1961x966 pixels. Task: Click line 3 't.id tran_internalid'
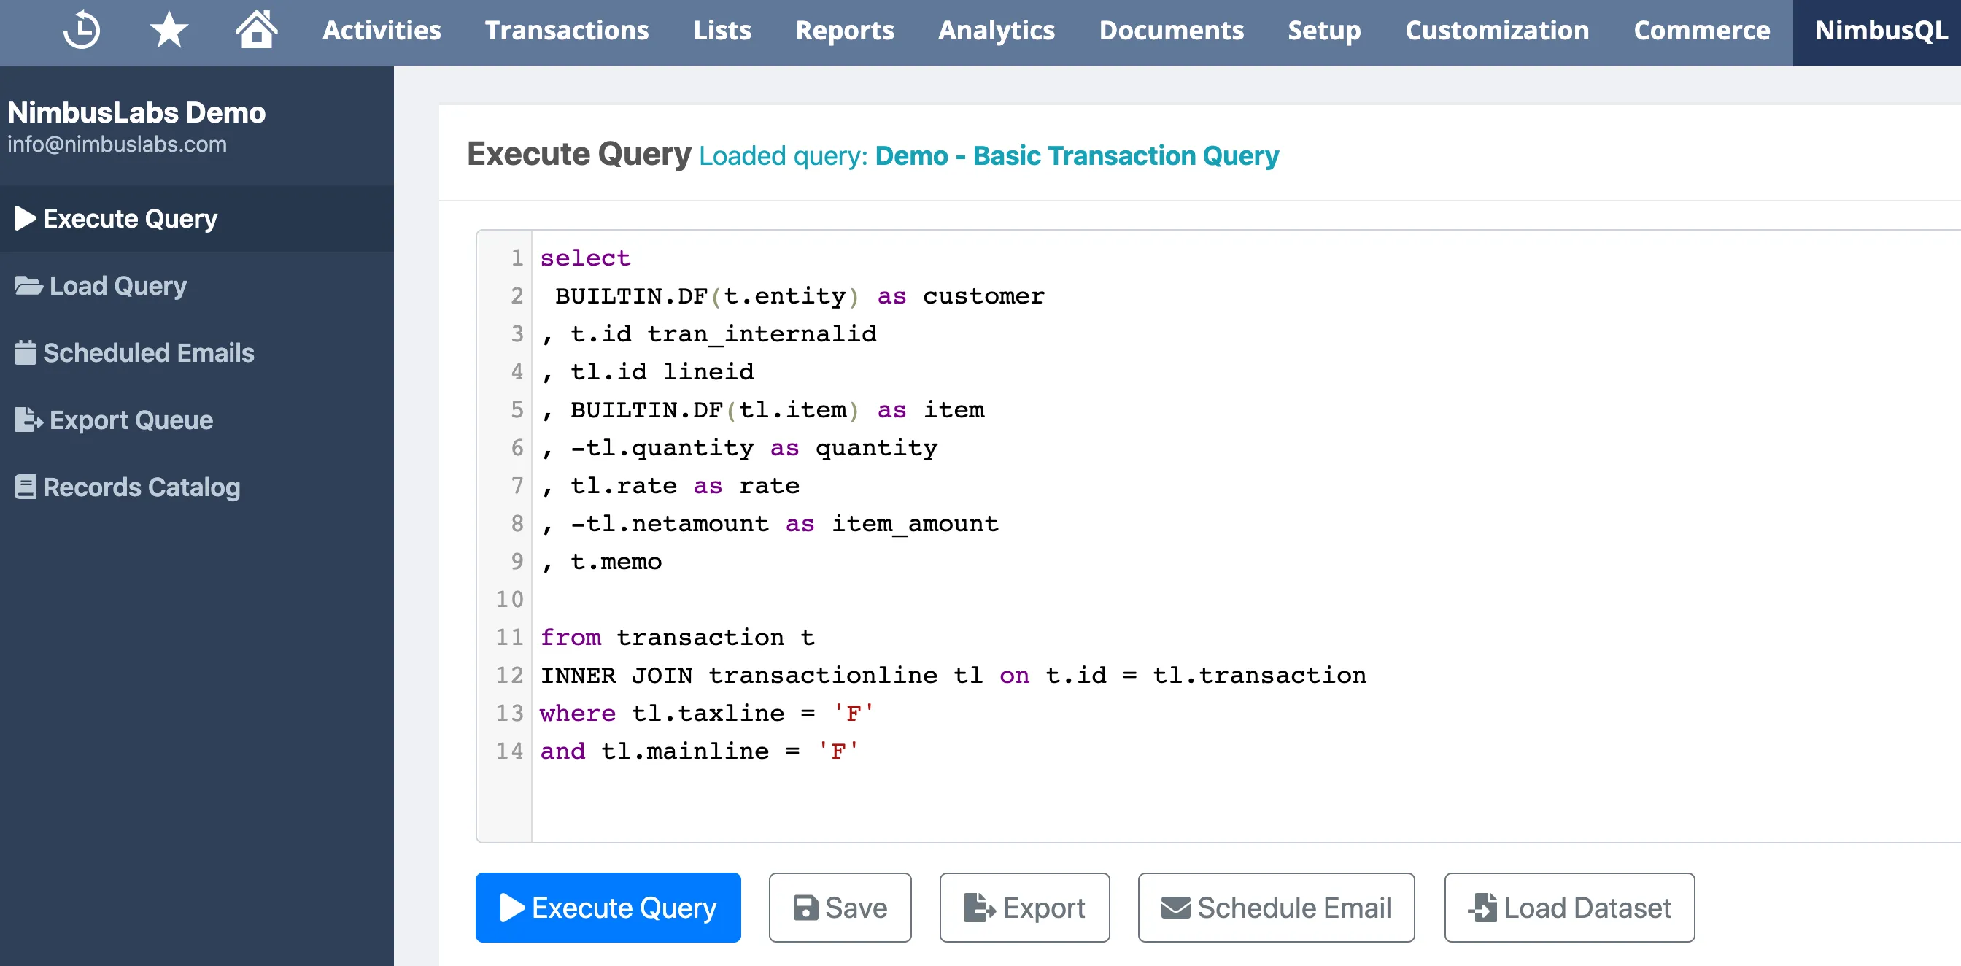point(723,333)
